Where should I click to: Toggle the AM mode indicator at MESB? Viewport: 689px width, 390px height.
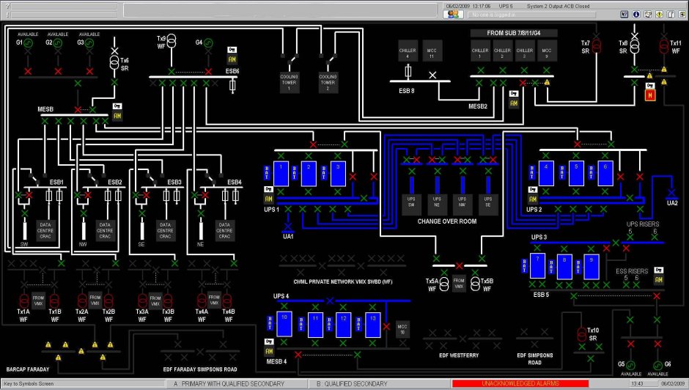(x=117, y=116)
